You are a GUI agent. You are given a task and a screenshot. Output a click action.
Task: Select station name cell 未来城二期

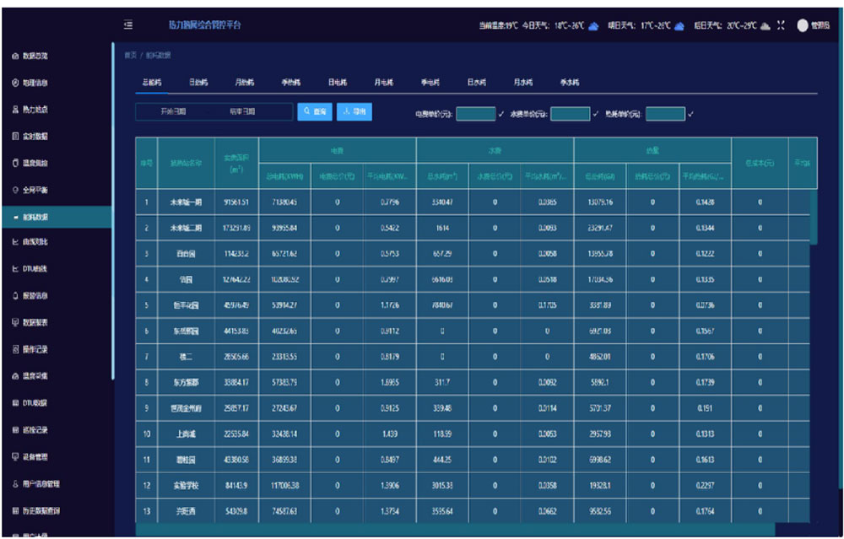click(186, 228)
